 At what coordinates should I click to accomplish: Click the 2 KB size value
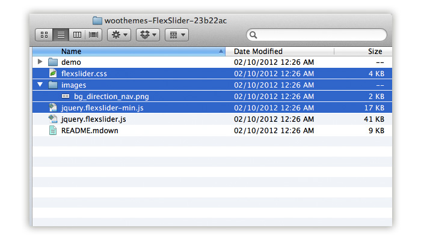(x=376, y=97)
